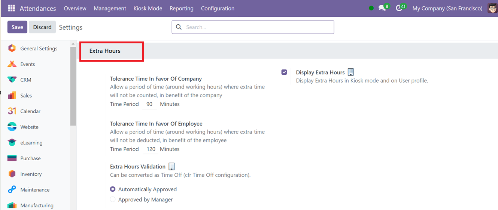Click the Settings breadcrumb title
The height and width of the screenshot is (210, 498).
tap(71, 27)
